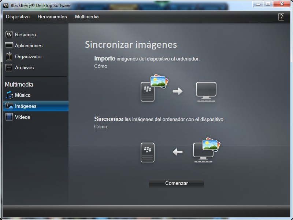Image resolution: width=293 pixels, height=220 pixels.
Task: Open the Dispositivo menu
Action: (x=18, y=16)
